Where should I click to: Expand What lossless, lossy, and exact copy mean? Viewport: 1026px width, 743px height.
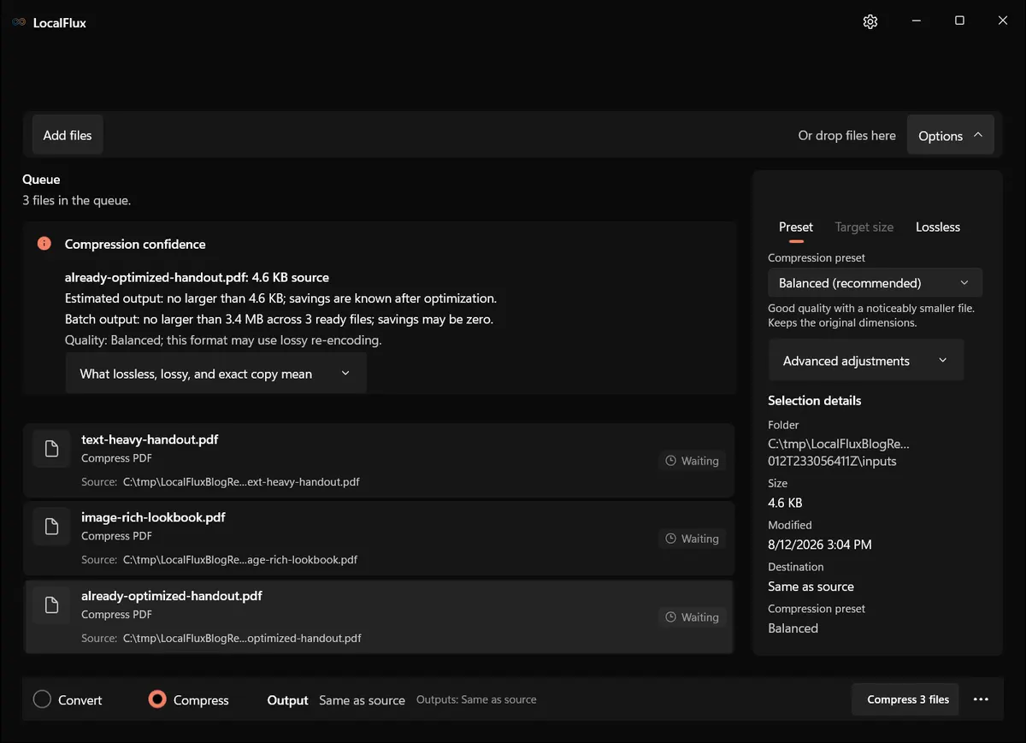(215, 374)
